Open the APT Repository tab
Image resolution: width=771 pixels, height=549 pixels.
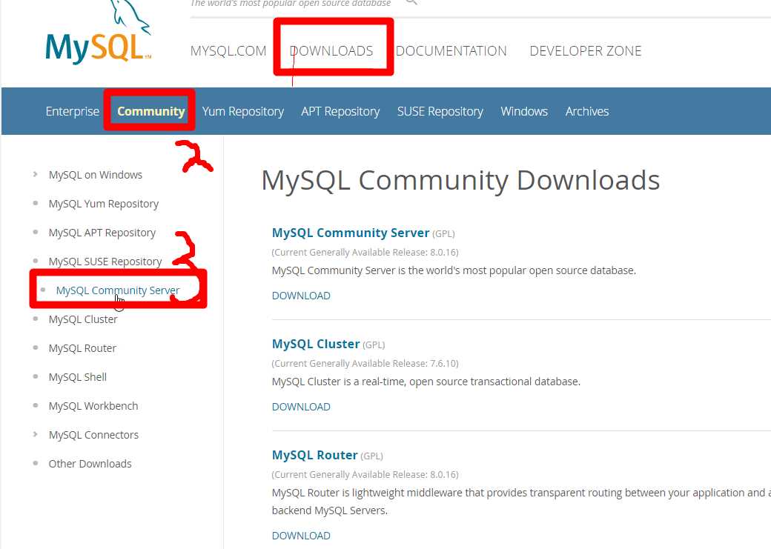click(x=340, y=112)
